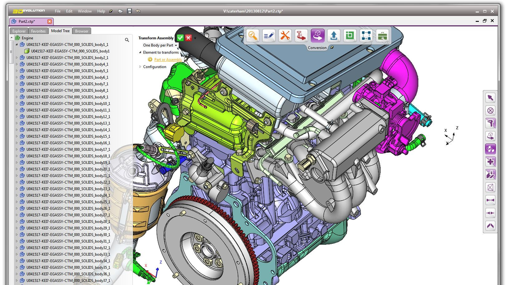Click the purple plus icon in right toolbar
Screen dimensions: 506x285
pyautogui.click(x=490, y=161)
